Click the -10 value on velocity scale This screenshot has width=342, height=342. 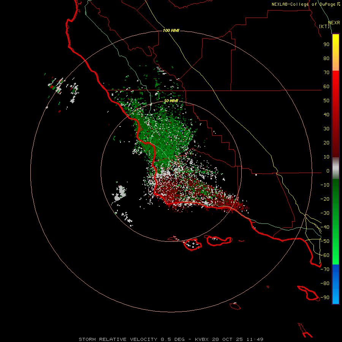325,185
